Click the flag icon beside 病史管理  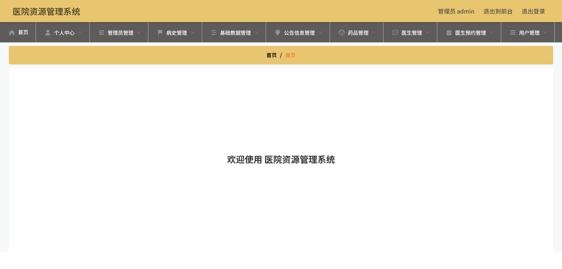[160, 33]
